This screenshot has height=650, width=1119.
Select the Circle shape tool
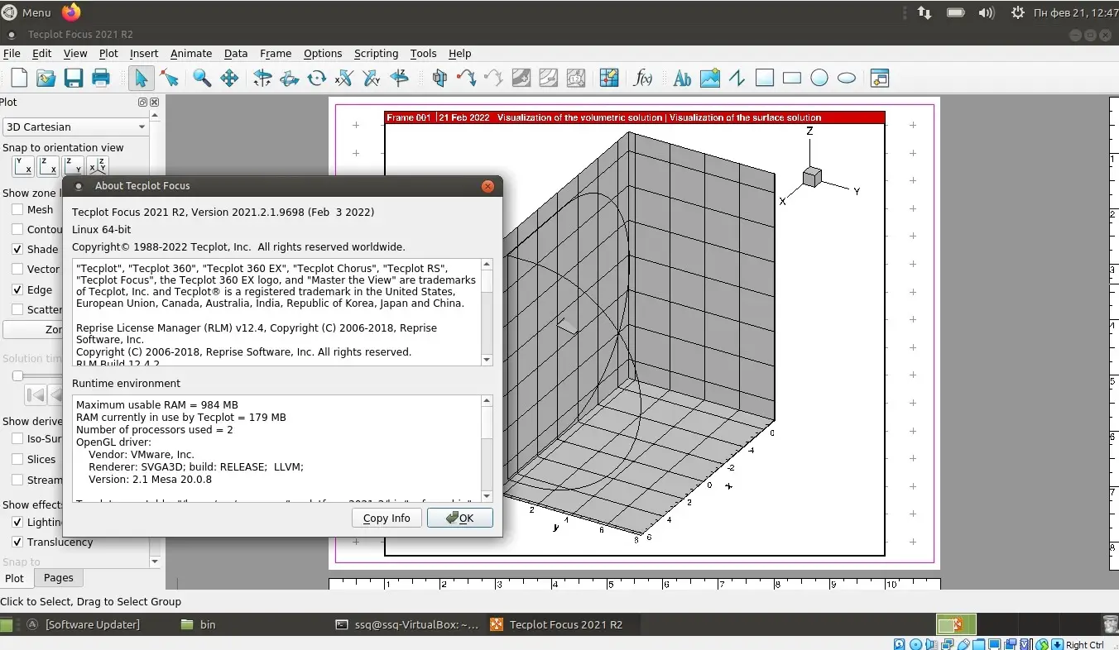pyautogui.click(x=819, y=78)
